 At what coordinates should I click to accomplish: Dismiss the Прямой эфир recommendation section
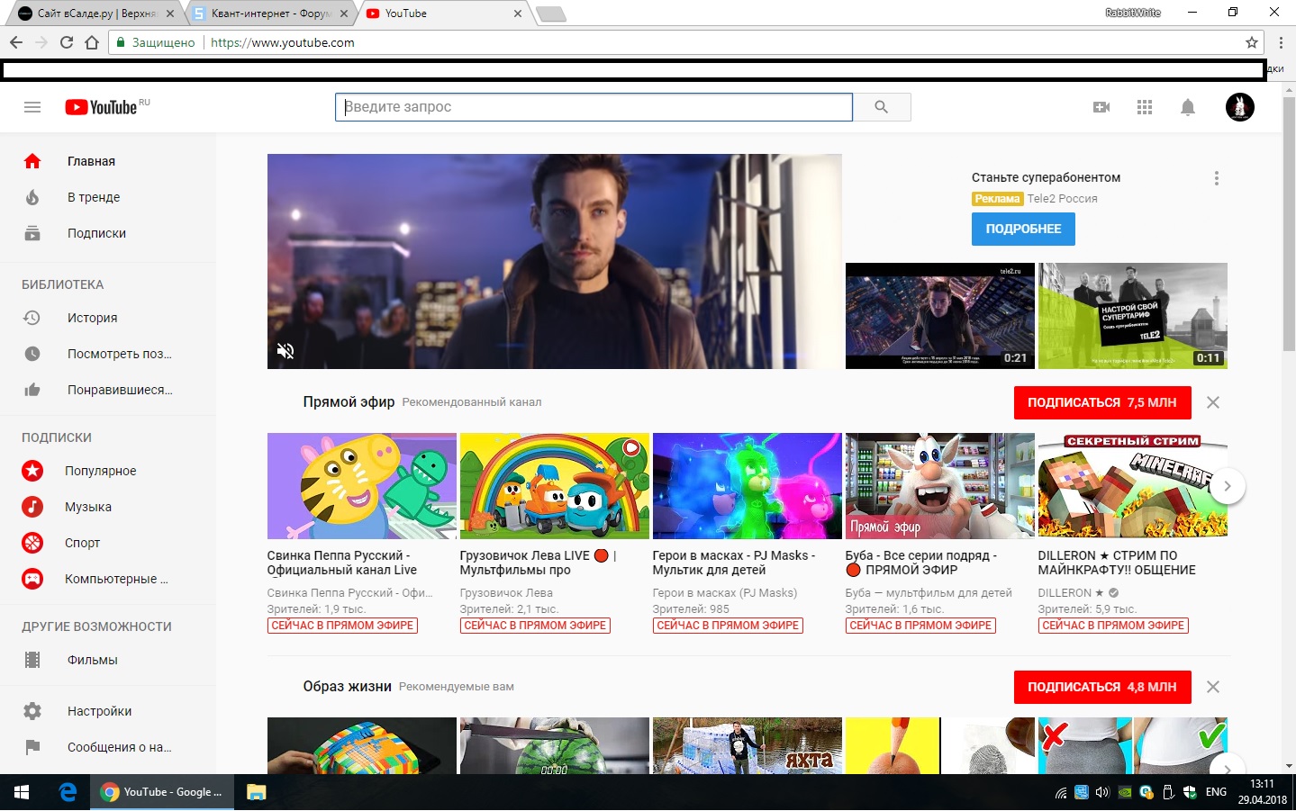click(1213, 402)
